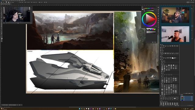Viewport: 195px width, 110px height.
Task: Click the spaceship concept image on canvas
Action: (x=70, y=71)
